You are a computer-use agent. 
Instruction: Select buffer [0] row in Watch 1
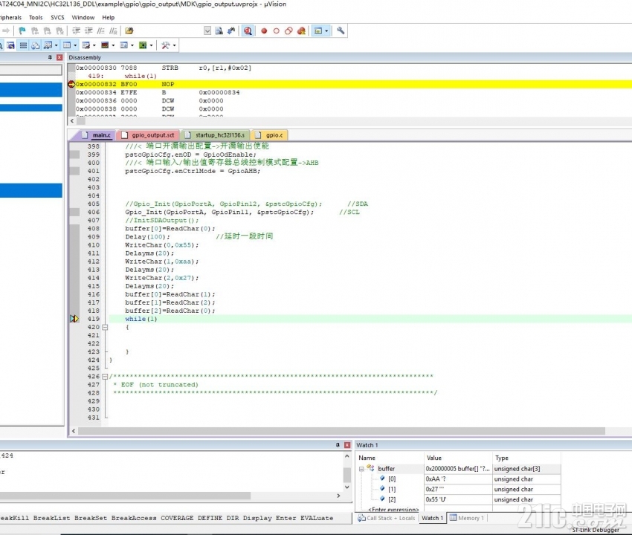pos(458,479)
